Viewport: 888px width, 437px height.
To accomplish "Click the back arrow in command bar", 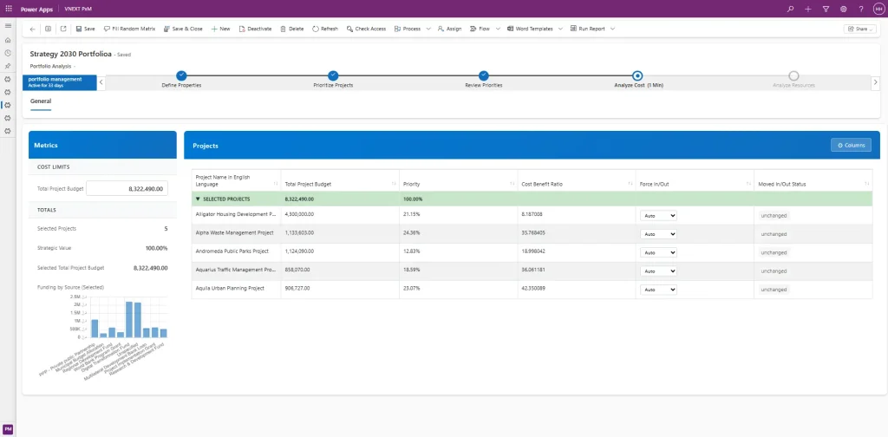I will [32, 29].
